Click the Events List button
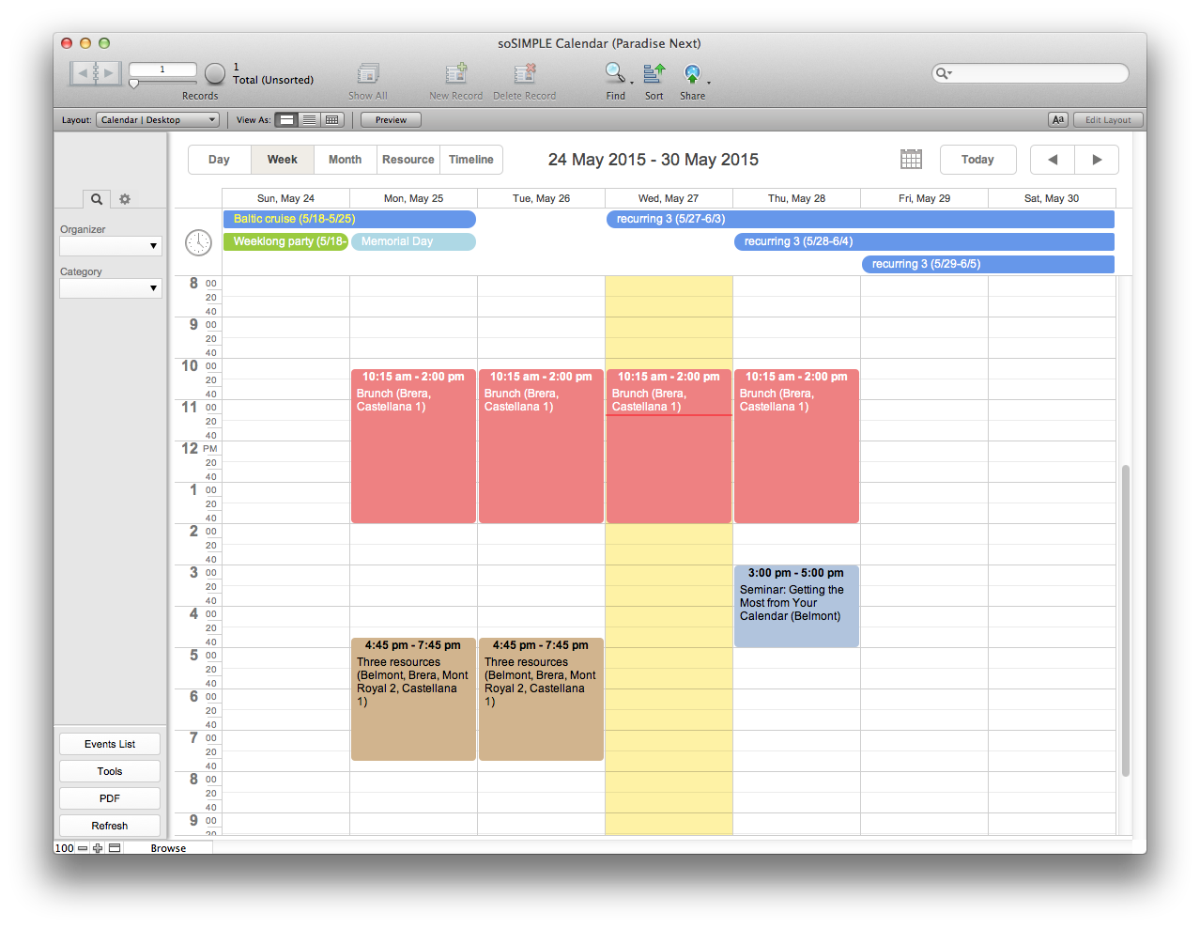Image resolution: width=1200 pixels, height=928 pixels. 110,744
